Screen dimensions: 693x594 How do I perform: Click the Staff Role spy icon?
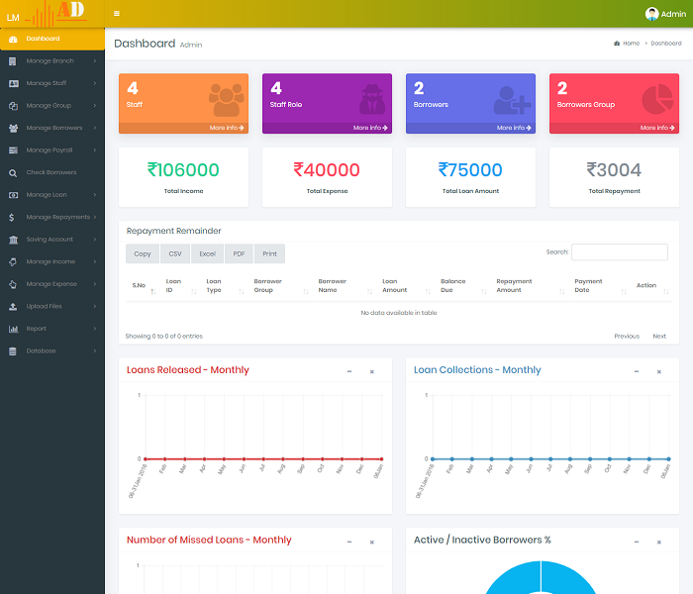[372, 99]
